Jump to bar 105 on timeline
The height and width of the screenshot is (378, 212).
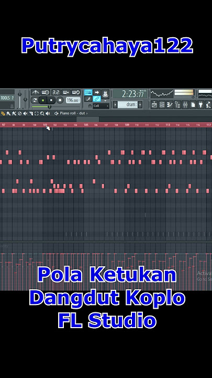[x=86, y=125]
